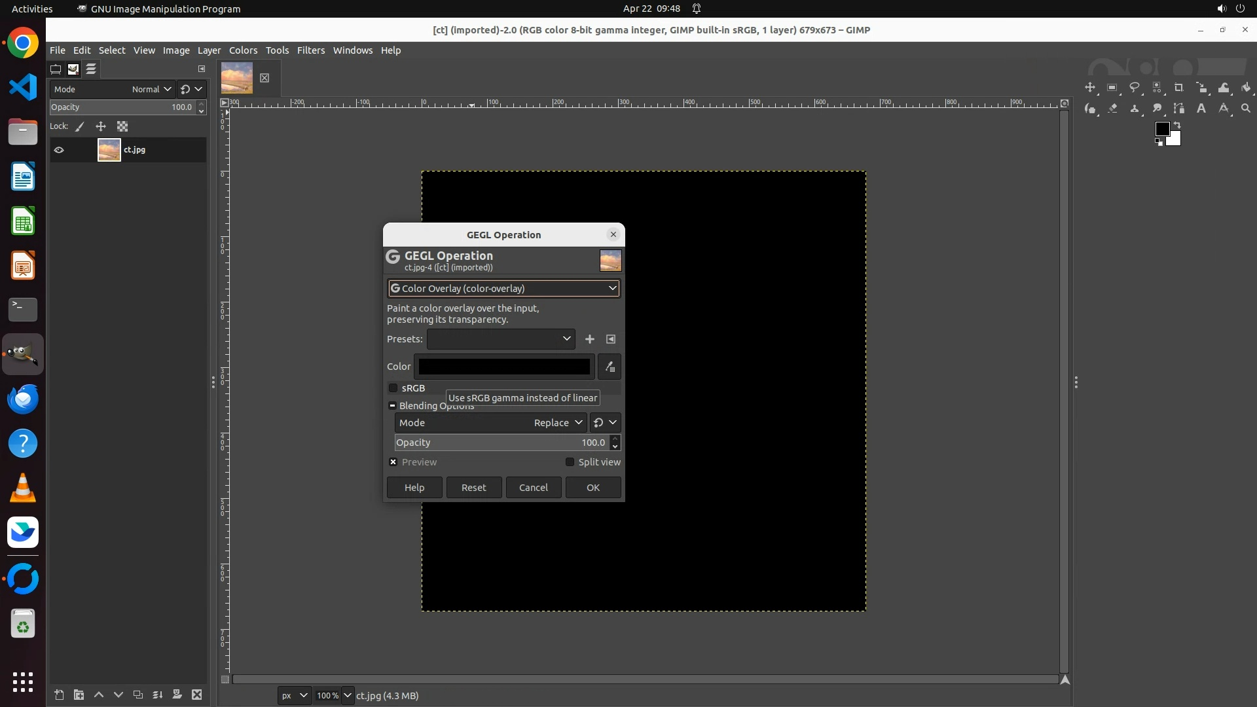Select the Text tool
The image size is (1257, 707).
[1201, 109]
